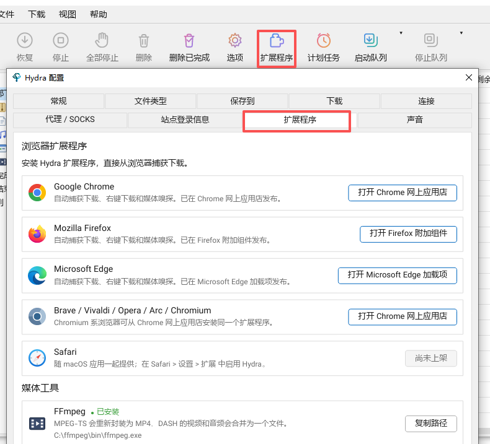
Task: Click the 打开 Firefox 附加组件 button
Action: (408, 233)
